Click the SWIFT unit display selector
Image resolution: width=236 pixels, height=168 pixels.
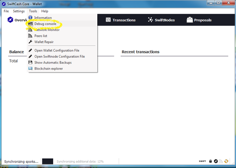(x=202, y=161)
